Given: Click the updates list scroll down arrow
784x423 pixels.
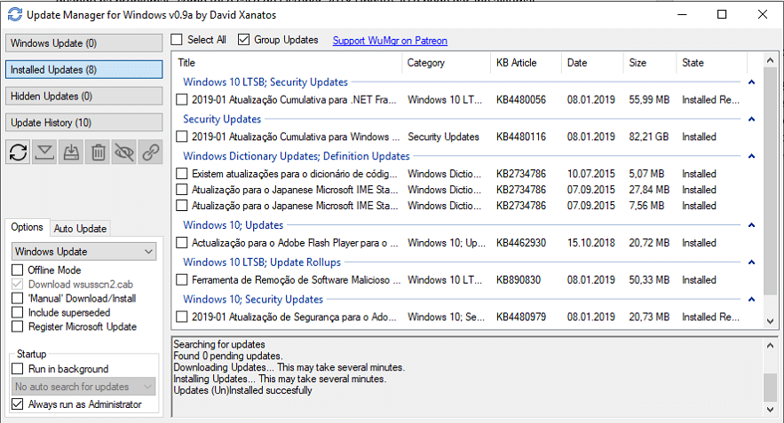Looking at the screenshot, I should [x=770, y=321].
